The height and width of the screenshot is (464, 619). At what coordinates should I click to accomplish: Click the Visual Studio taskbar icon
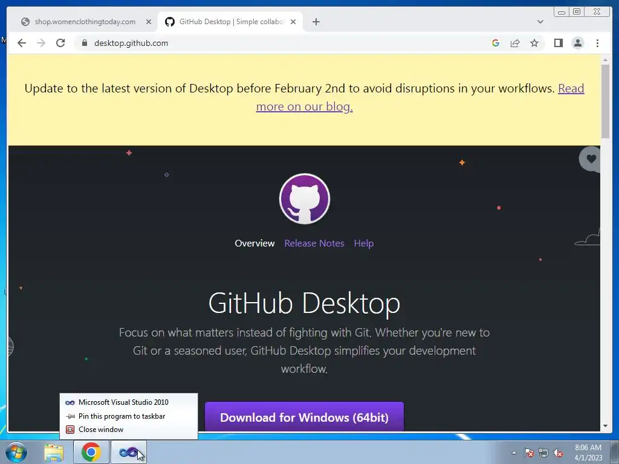point(129,452)
